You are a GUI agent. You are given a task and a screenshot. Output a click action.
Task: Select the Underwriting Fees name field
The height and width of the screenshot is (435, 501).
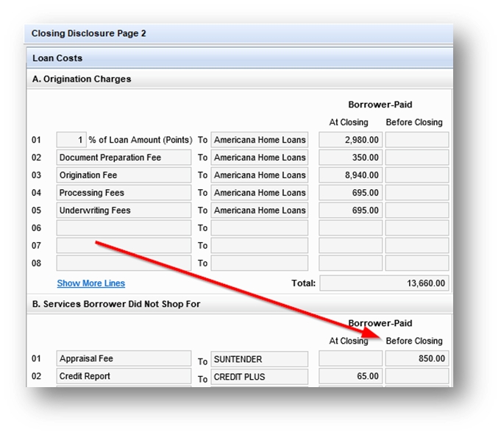(x=124, y=211)
